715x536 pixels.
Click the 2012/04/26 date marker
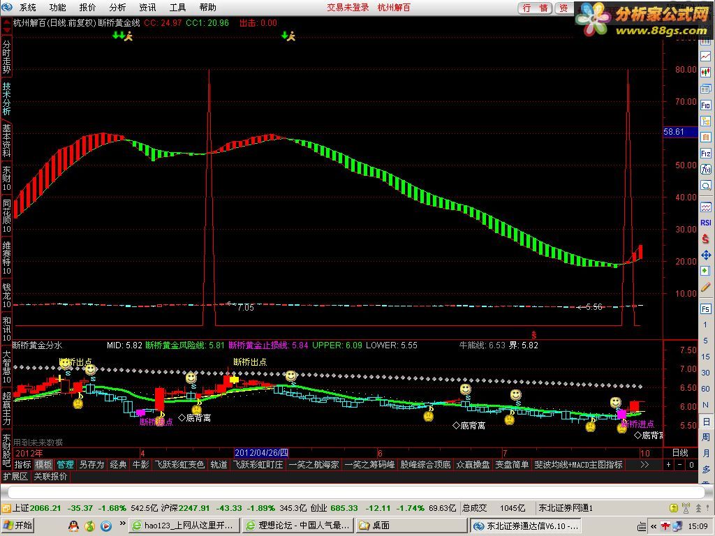click(261, 452)
